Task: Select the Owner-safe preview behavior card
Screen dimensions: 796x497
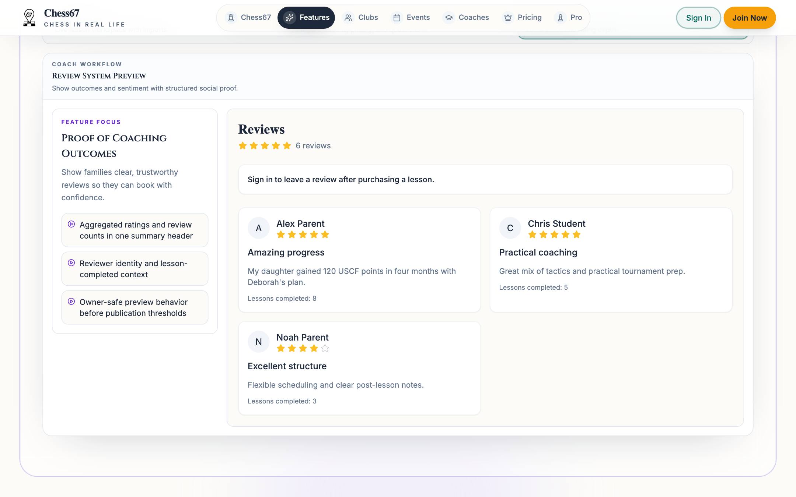Action: point(135,307)
